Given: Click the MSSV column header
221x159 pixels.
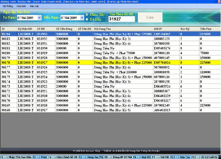Looking at the screenshot, I should pos(158,28).
